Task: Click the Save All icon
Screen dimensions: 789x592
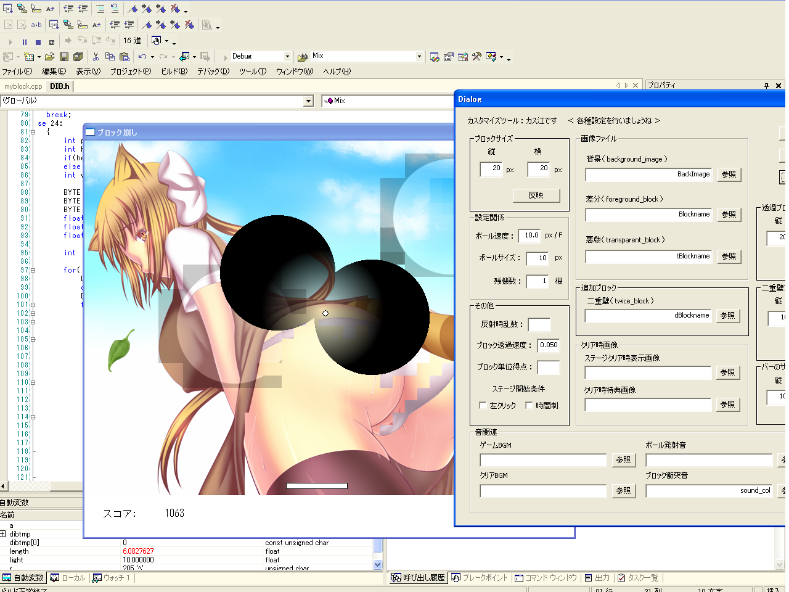Action: [78, 57]
